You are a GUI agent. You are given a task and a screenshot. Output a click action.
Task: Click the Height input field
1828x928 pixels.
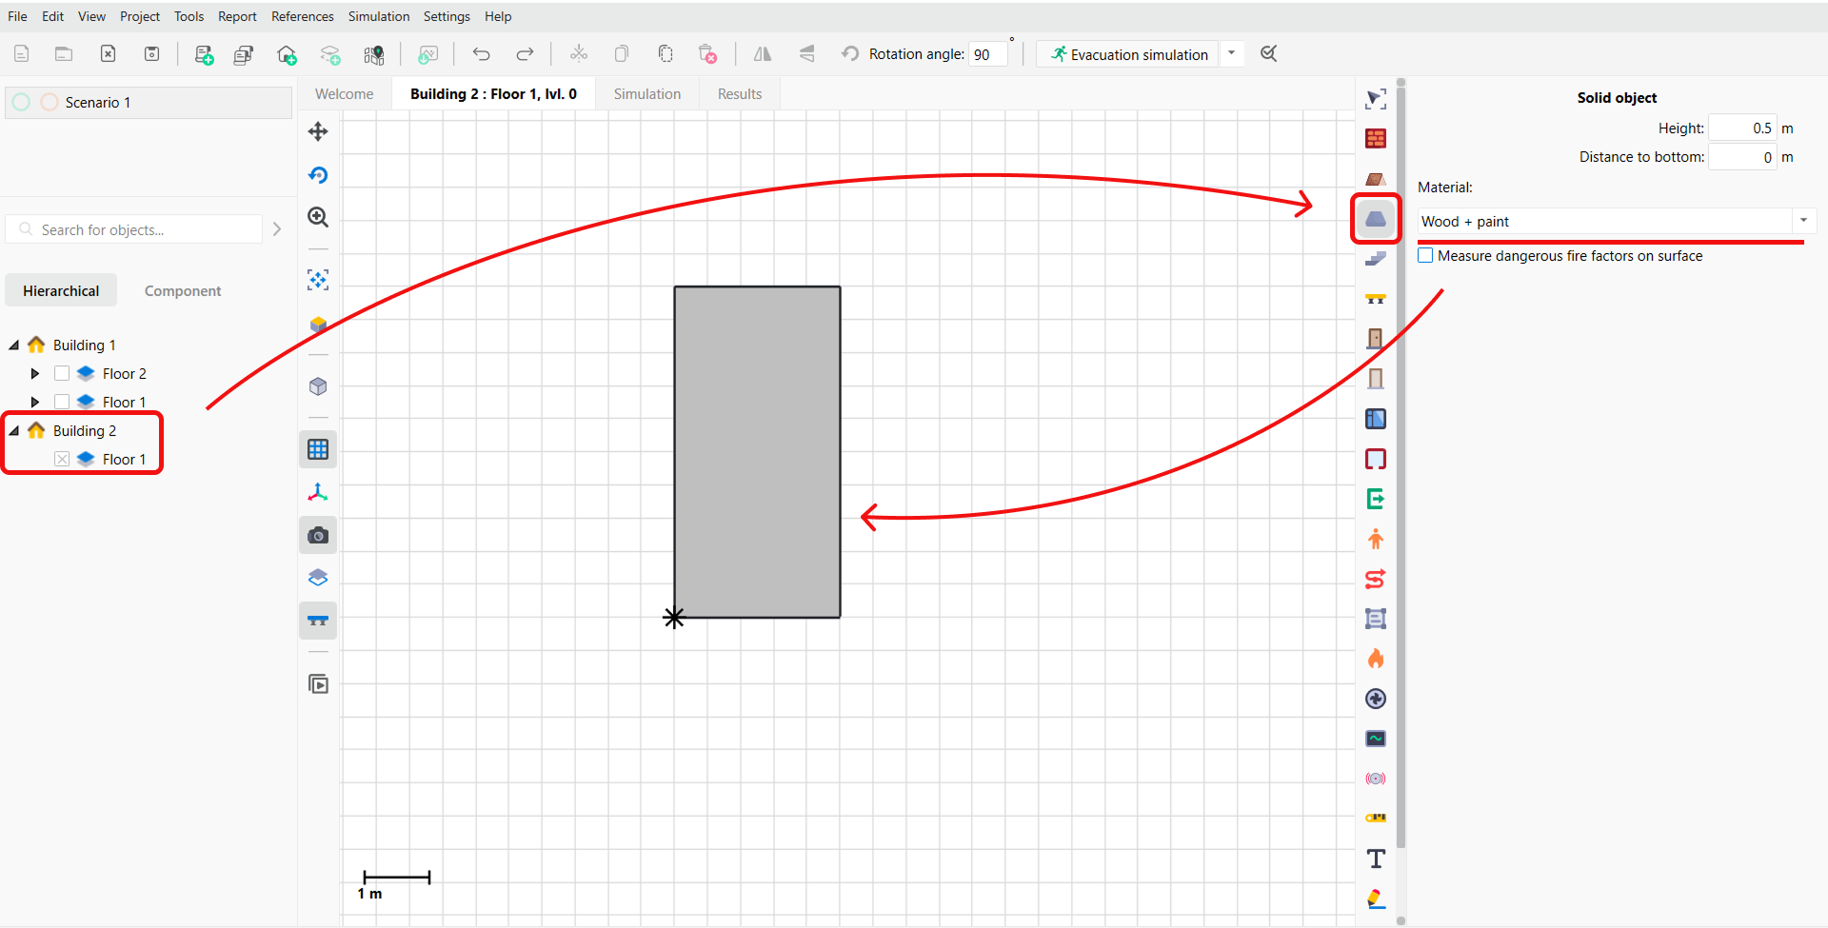click(x=1741, y=128)
